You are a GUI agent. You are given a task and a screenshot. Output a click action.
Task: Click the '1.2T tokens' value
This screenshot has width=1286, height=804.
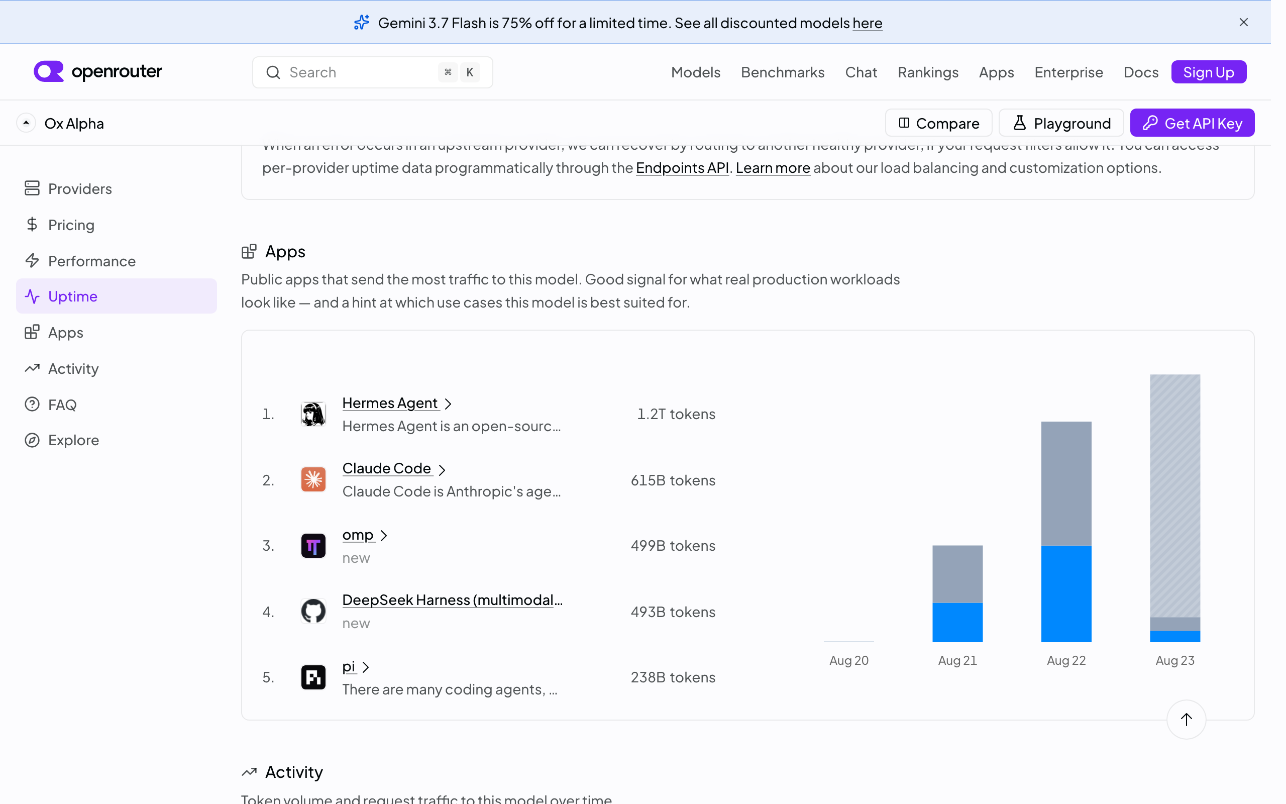676,414
